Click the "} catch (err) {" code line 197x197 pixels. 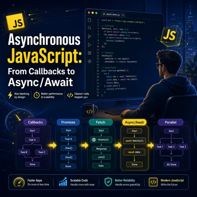coord(112,86)
